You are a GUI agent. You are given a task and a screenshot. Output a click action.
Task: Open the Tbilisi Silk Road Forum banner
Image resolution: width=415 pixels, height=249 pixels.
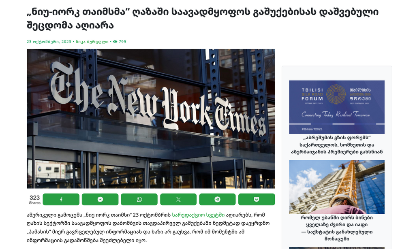(x=337, y=107)
